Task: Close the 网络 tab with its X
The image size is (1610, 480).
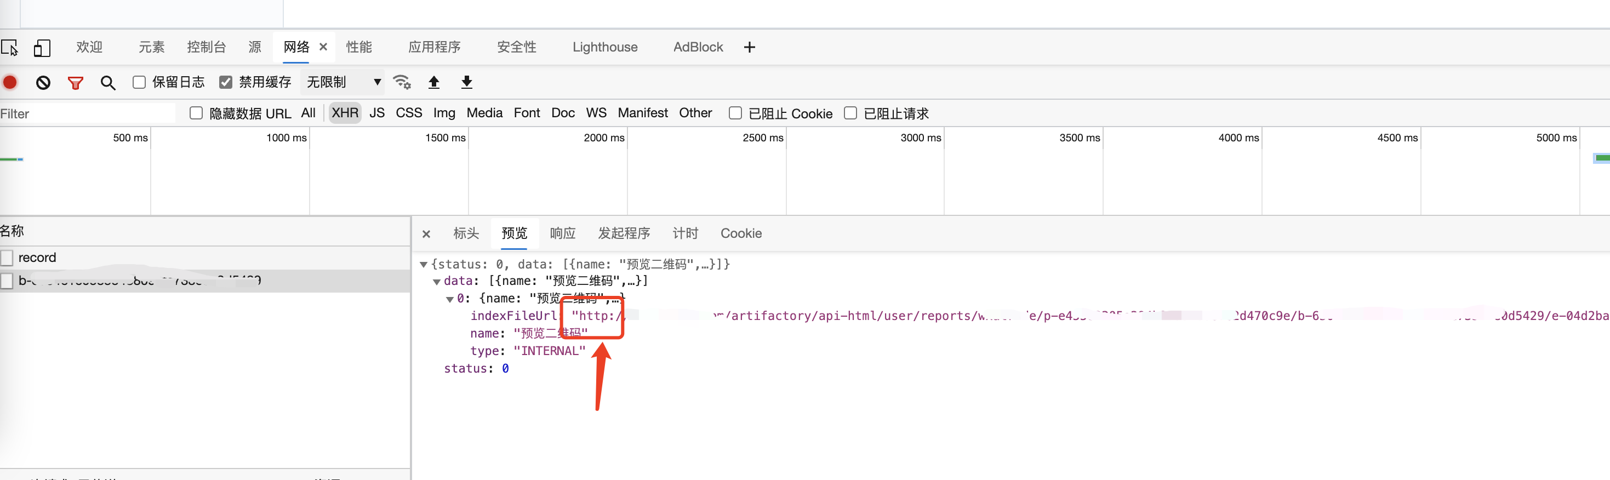Action: coord(323,47)
